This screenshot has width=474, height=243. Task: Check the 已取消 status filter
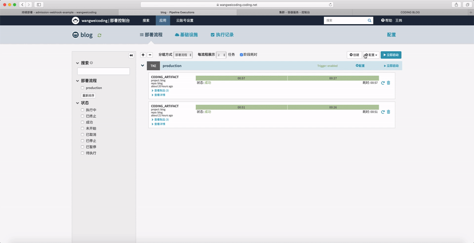[82, 135]
